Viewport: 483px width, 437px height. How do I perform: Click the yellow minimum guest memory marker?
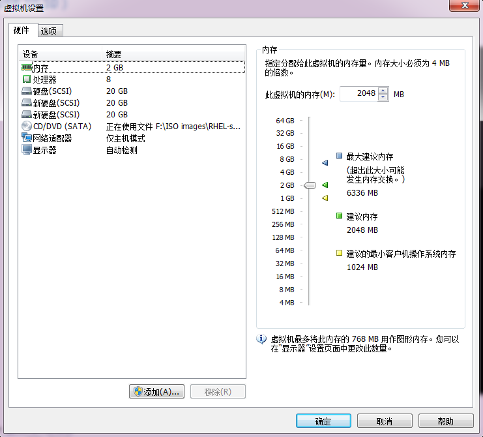coord(325,198)
